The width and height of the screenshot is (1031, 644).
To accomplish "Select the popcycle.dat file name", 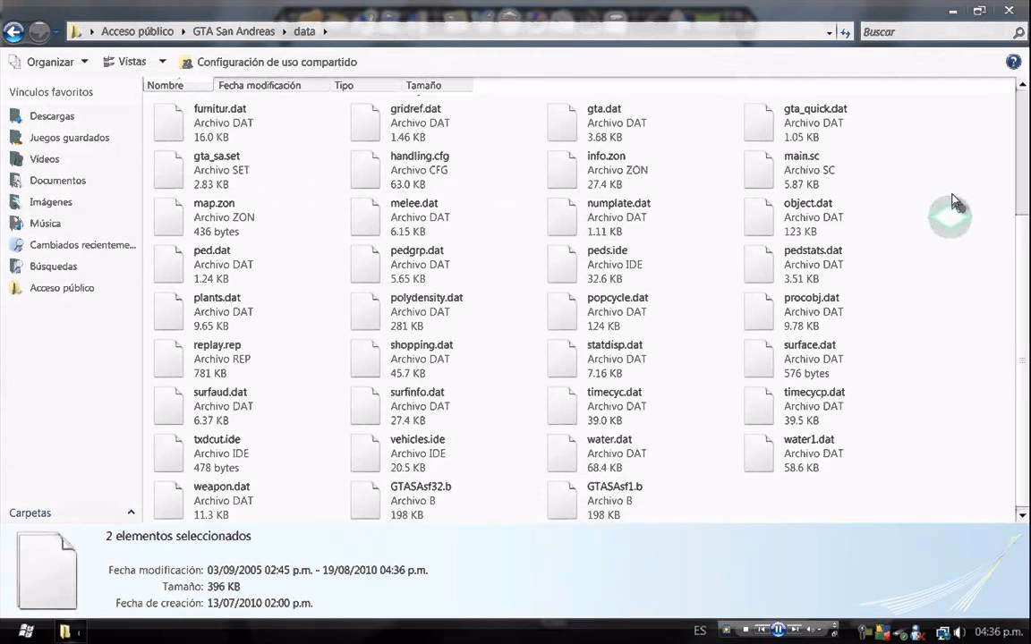I will pyautogui.click(x=618, y=298).
